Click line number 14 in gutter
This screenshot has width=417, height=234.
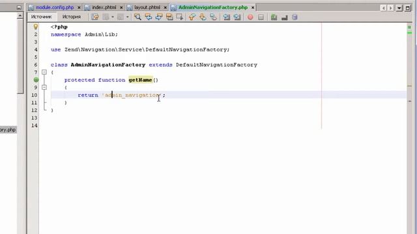pos(35,125)
